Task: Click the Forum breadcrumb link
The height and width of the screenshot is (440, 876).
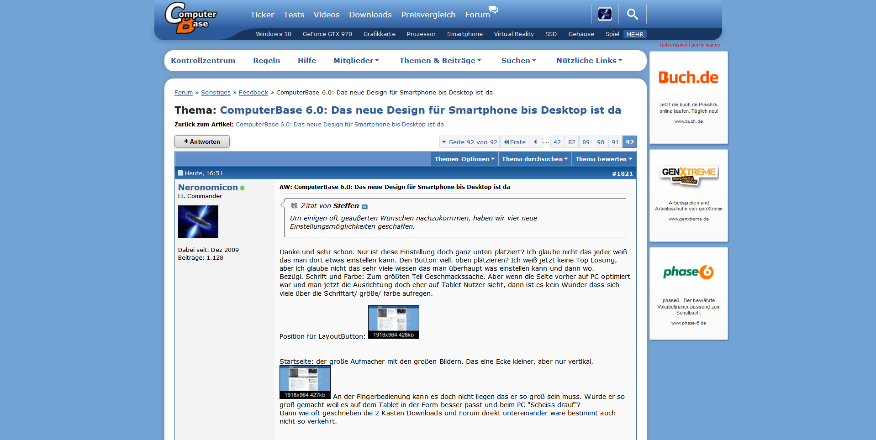Action: [x=184, y=92]
